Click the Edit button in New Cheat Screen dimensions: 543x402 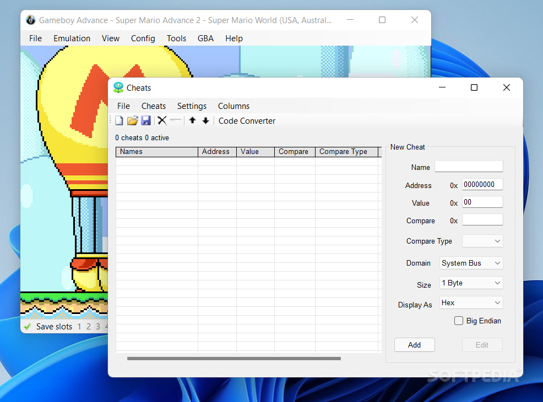click(x=482, y=345)
